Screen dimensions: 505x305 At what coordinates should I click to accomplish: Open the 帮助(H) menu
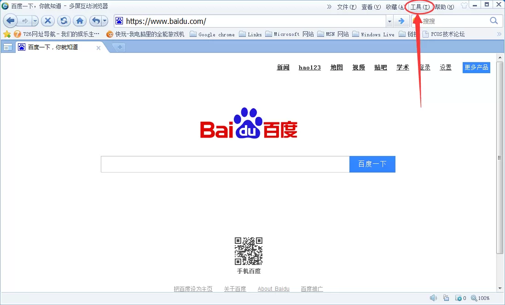[444, 7]
